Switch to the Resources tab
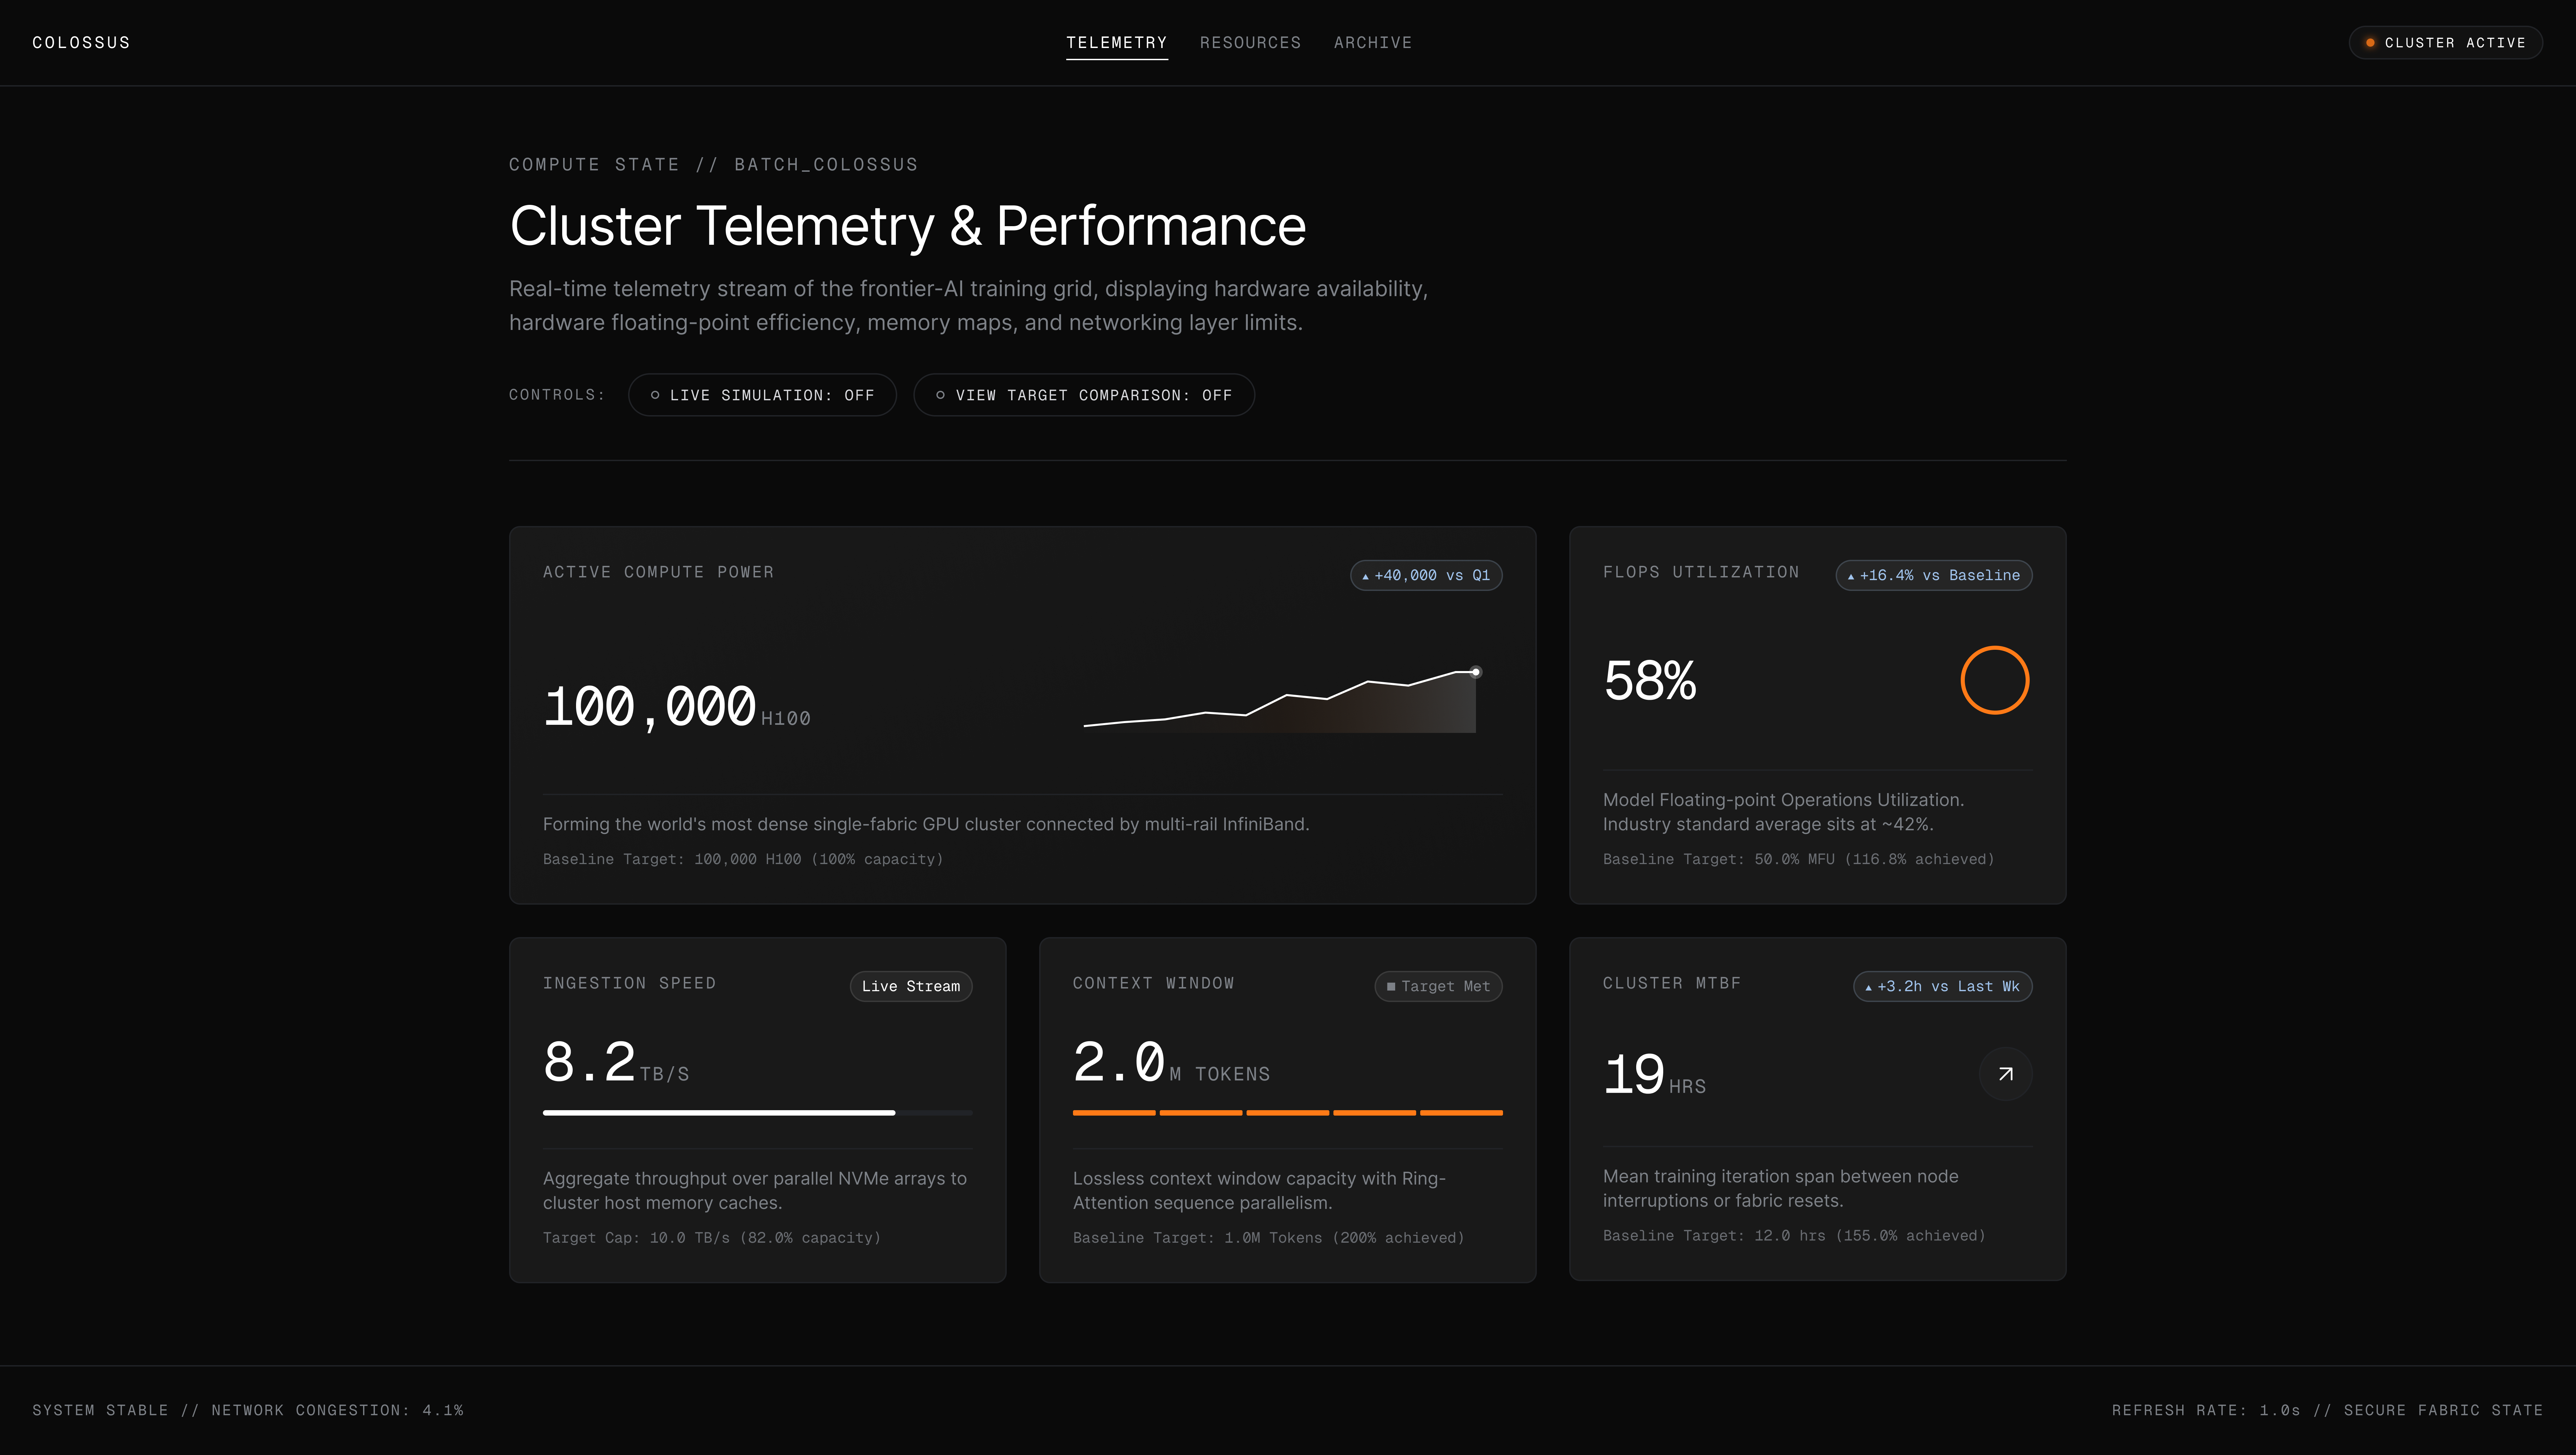Screen dimensions: 2576x1455 (x=1250, y=43)
